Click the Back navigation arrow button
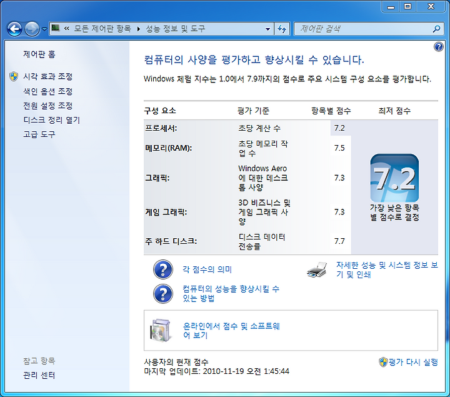 14,29
